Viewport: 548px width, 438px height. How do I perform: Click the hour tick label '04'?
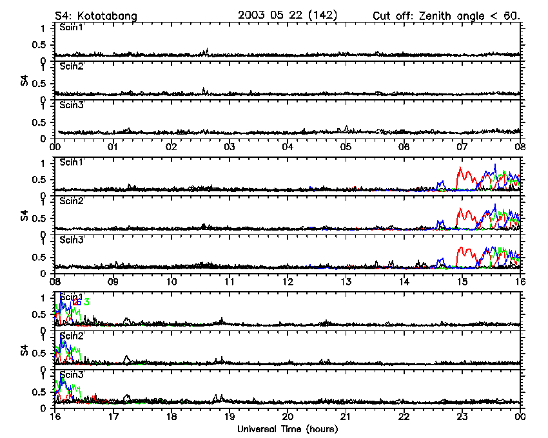(288, 147)
